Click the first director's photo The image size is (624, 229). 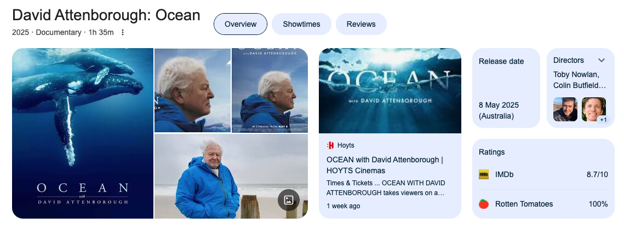(x=565, y=109)
